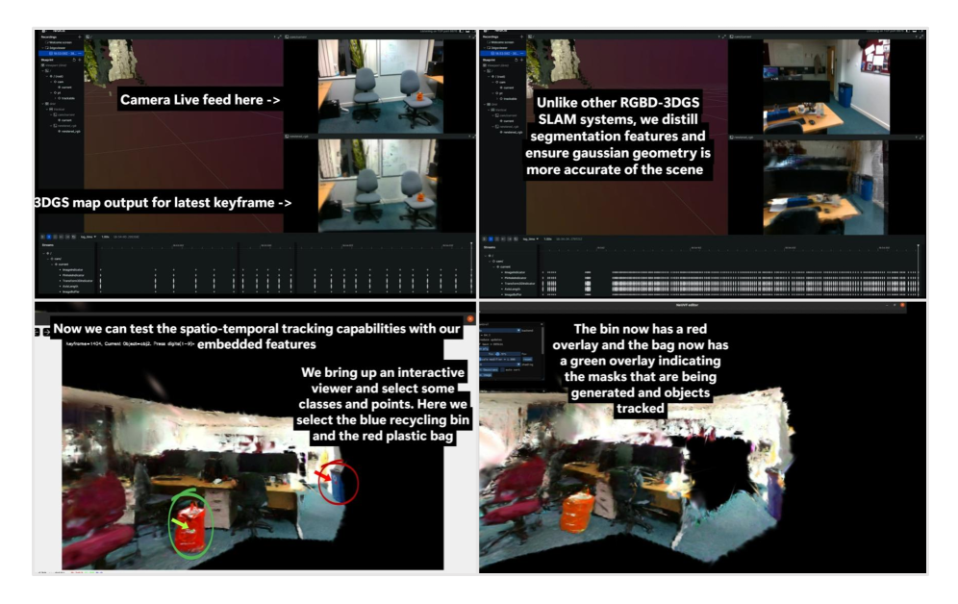This screenshot has height=604, width=958.
Task: Select AxisLength stream in Camera Live feed panel
Action: [x=69, y=287]
